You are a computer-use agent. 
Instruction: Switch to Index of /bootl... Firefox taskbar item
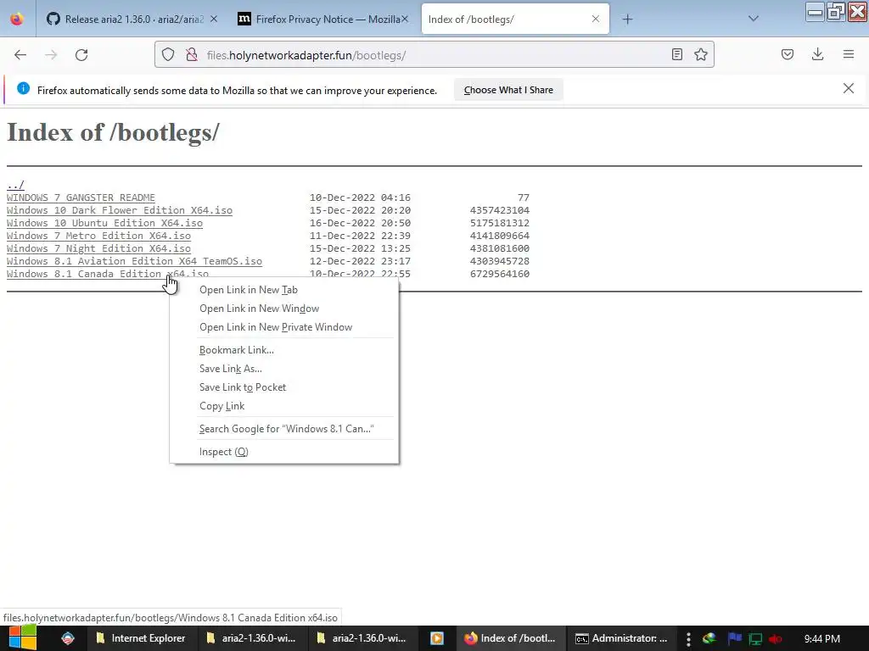pos(510,638)
